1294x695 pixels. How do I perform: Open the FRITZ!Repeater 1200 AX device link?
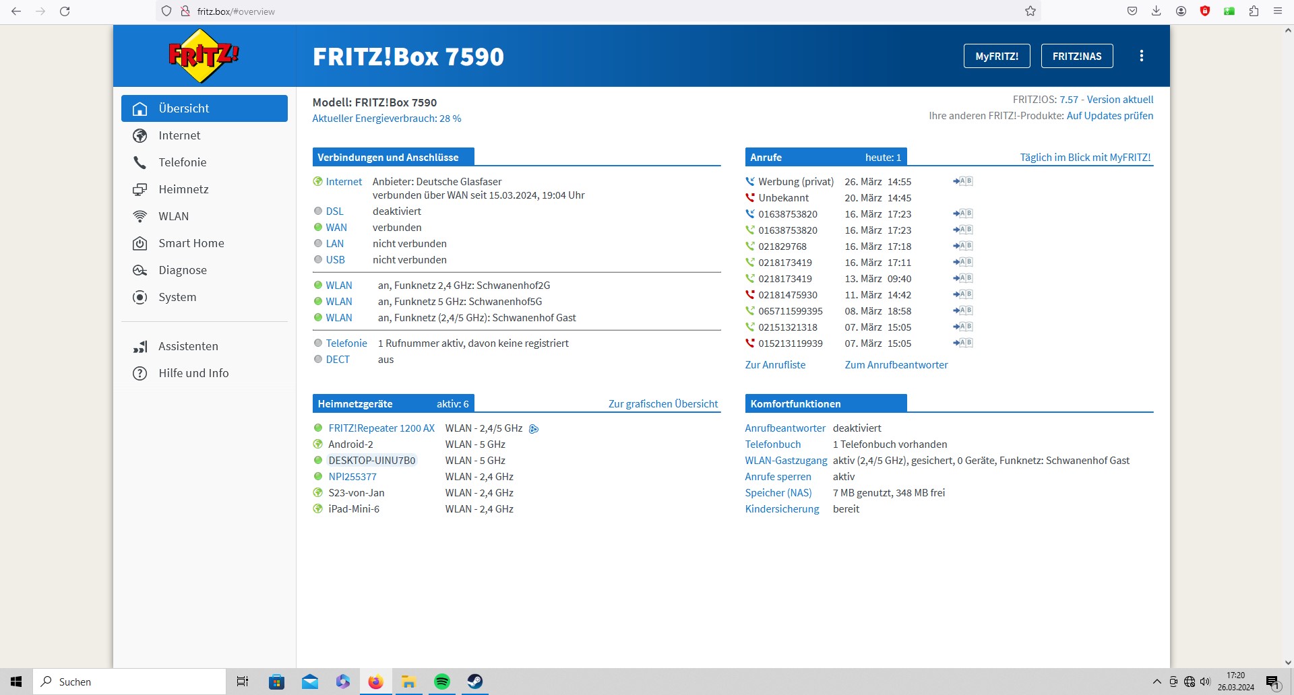pos(381,428)
